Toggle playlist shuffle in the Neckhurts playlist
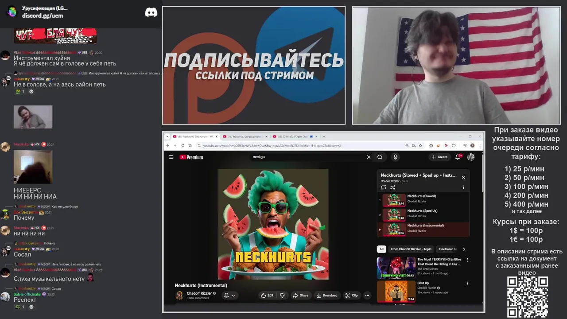 [x=392, y=187]
